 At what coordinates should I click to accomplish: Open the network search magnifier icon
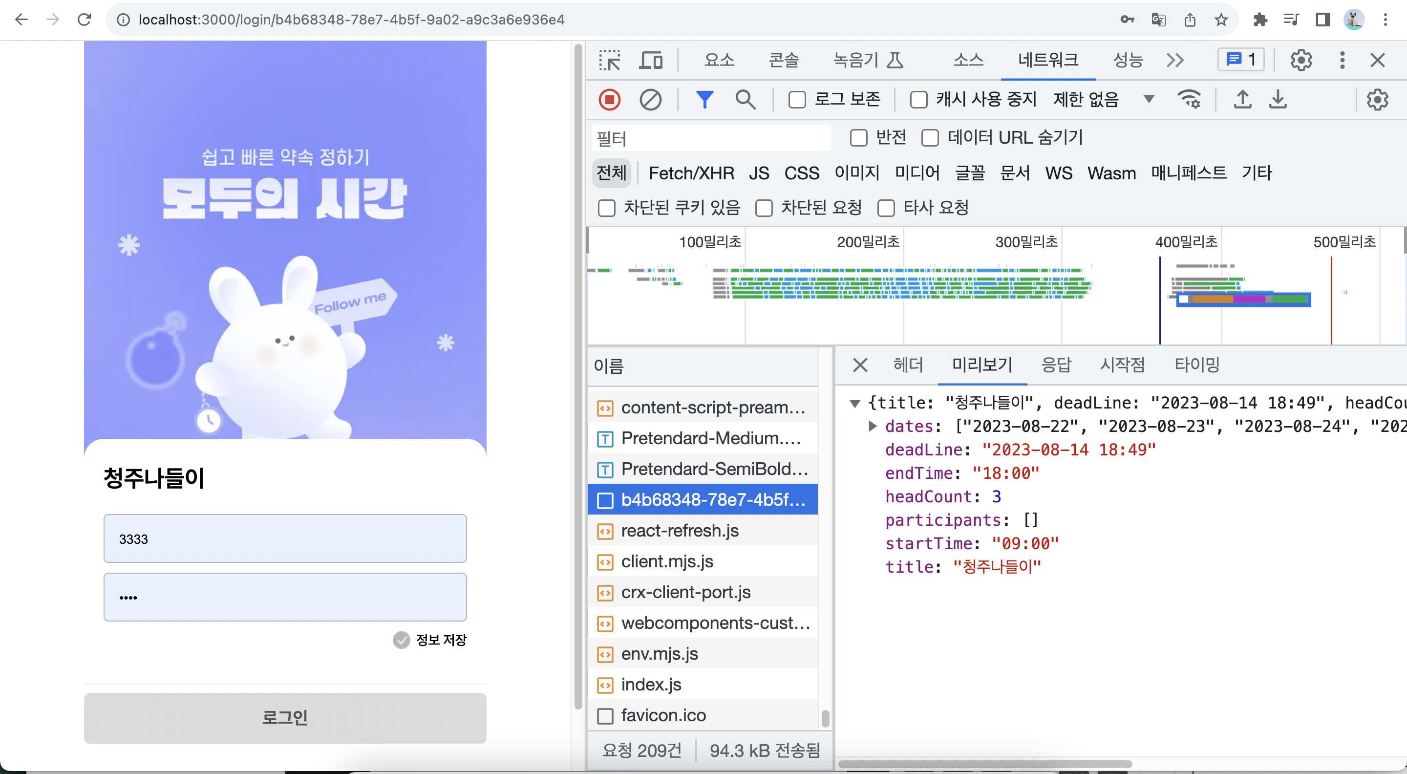745,100
